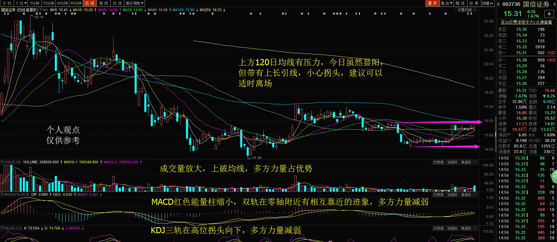Image resolution: width=557 pixels, height=242 pixels.
Task: Click the current price 15.31 header
Action: [513, 14]
